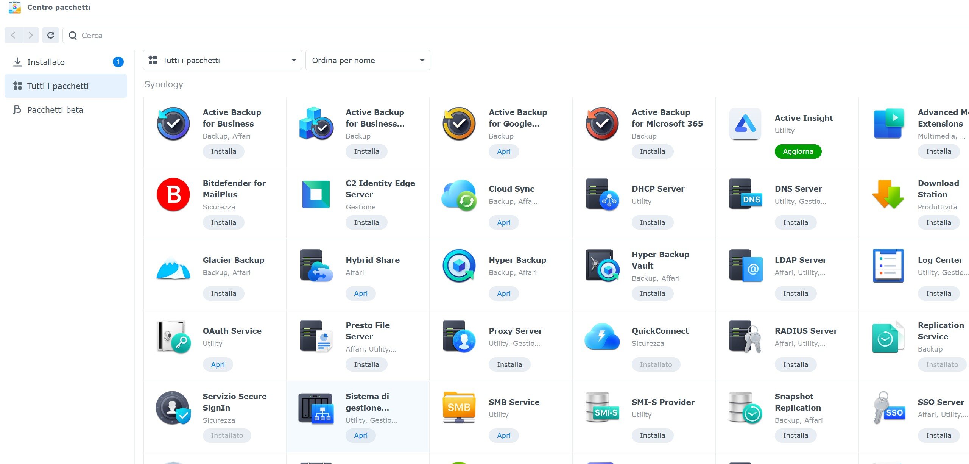Click the QuickConnect cloud icon
Screen dimensions: 969x464
(602, 337)
